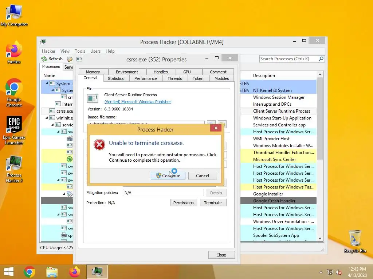The width and height of the screenshot is (373, 279).
Task: Open the Comment tab
Action: [x=218, y=72]
